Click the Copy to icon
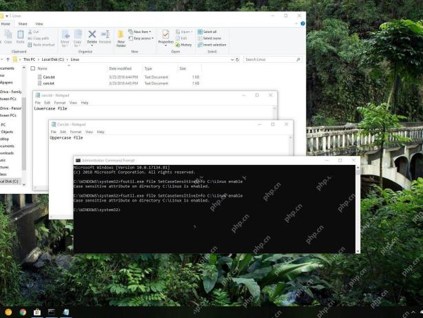Image resolution: width=423 pixels, height=318 pixels. coord(77,38)
